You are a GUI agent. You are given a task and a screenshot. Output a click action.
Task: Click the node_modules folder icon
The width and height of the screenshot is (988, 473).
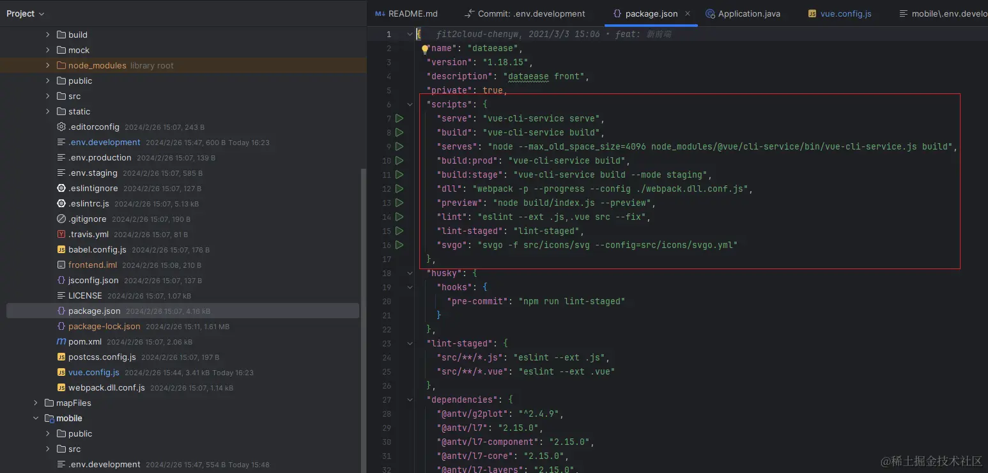(x=61, y=65)
